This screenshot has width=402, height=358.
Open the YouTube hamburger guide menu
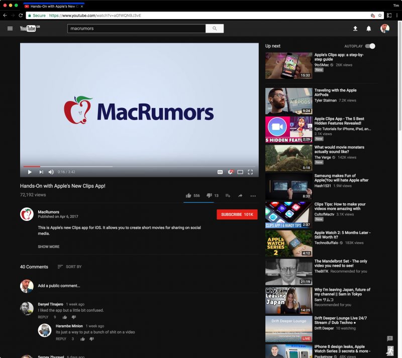(x=10, y=29)
